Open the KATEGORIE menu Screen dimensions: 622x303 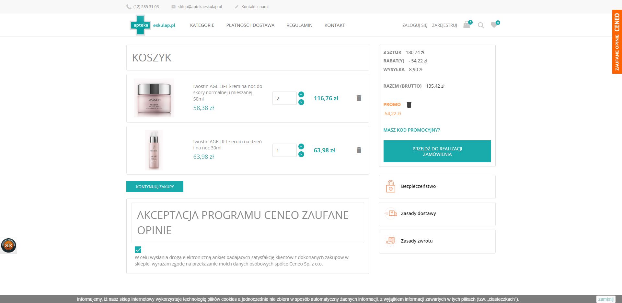(x=202, y=25)
